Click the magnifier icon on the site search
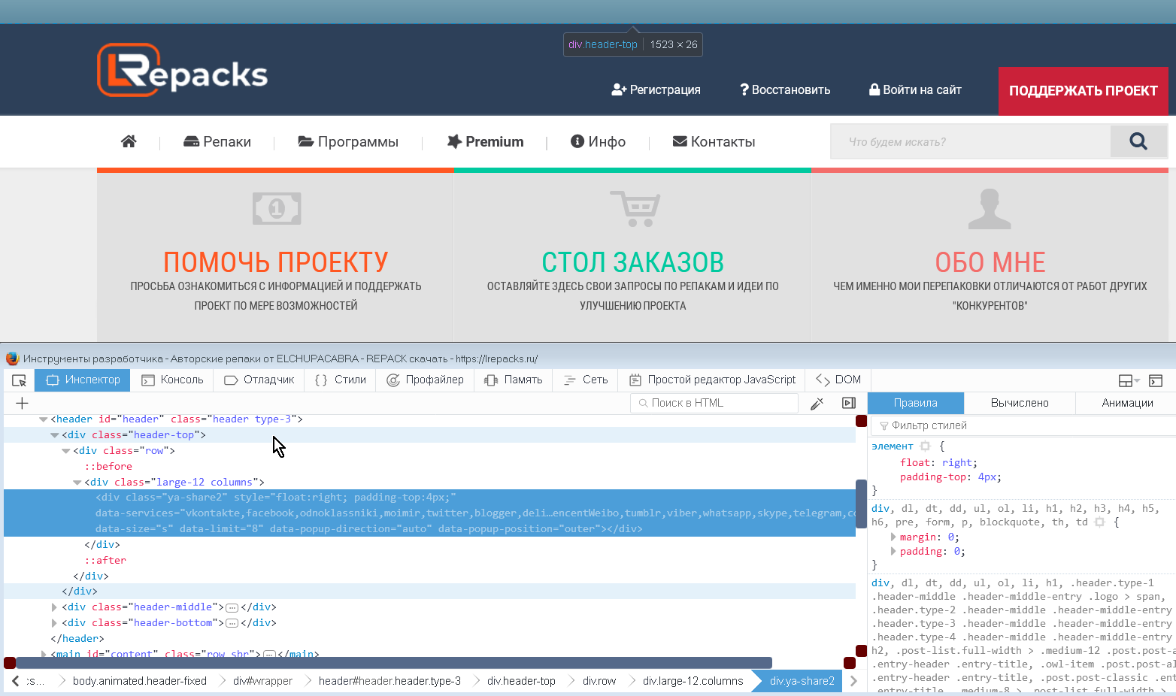Screen dimensions: 1176x696 tap(1138, 141)
